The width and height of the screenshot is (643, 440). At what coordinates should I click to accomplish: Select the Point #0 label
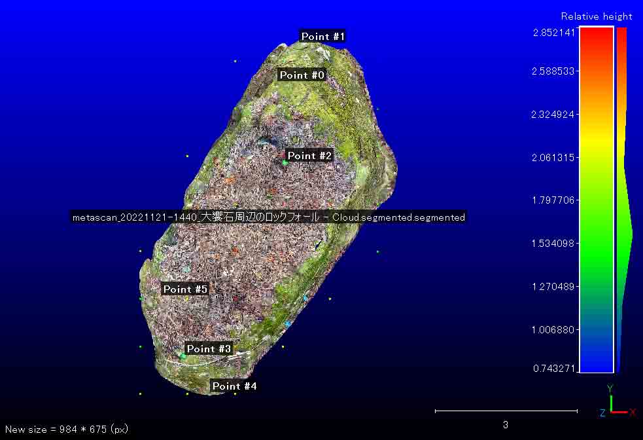click(302, 75)
